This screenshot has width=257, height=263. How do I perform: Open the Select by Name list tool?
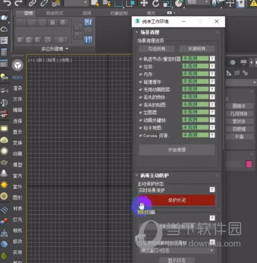click(x=107, y=3)
